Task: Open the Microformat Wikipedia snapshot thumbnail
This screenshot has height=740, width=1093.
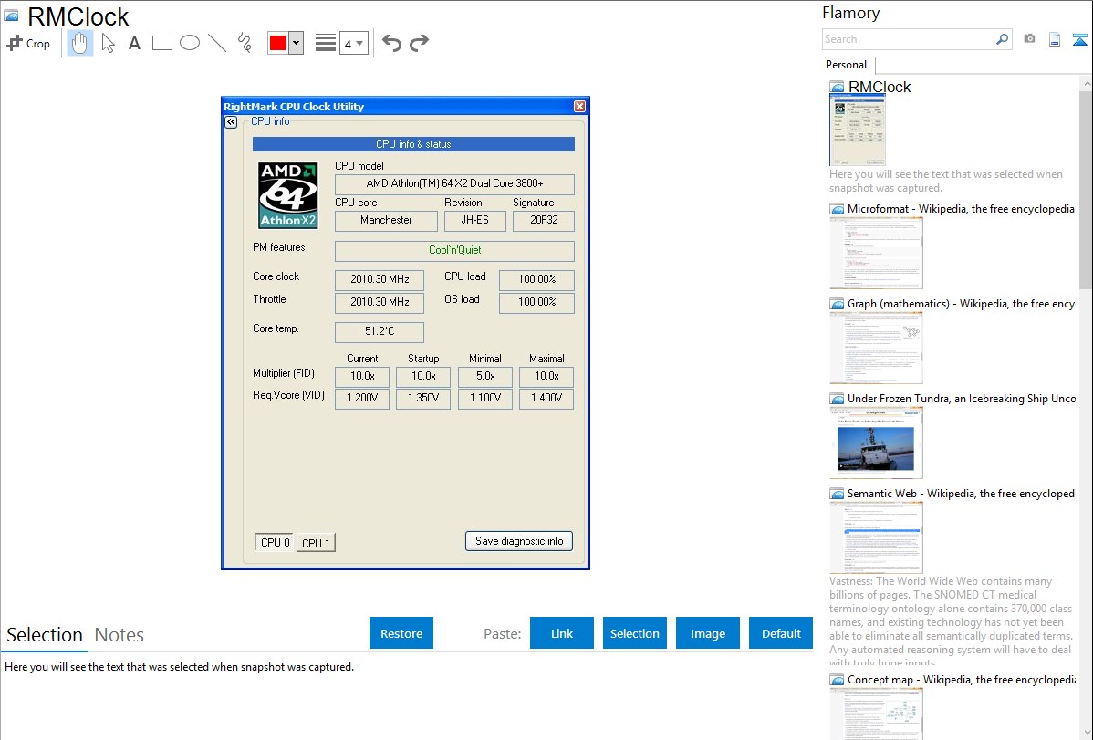Action: pyautogui.click(x=876, y=253)
